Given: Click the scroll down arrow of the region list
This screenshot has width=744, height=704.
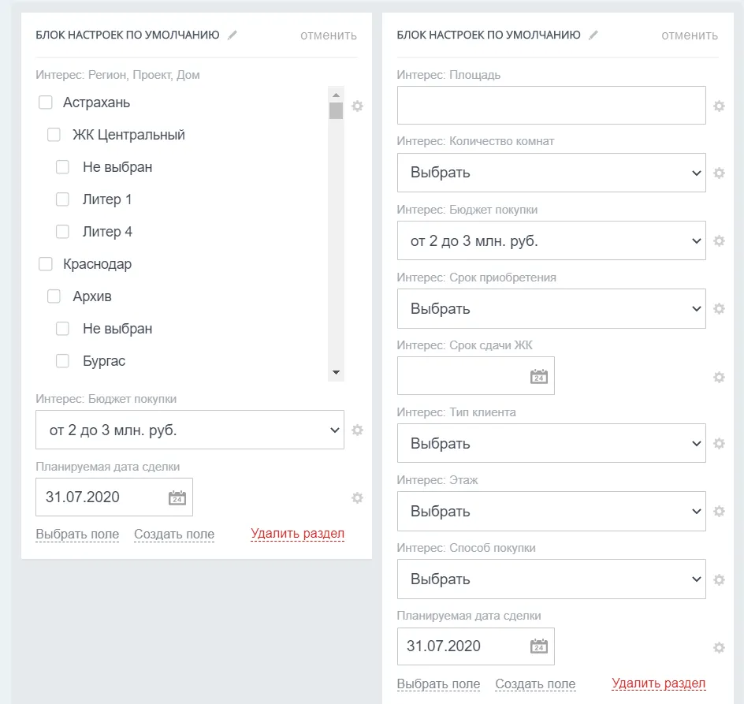Looking at the screenshot, I should [336, 372].
